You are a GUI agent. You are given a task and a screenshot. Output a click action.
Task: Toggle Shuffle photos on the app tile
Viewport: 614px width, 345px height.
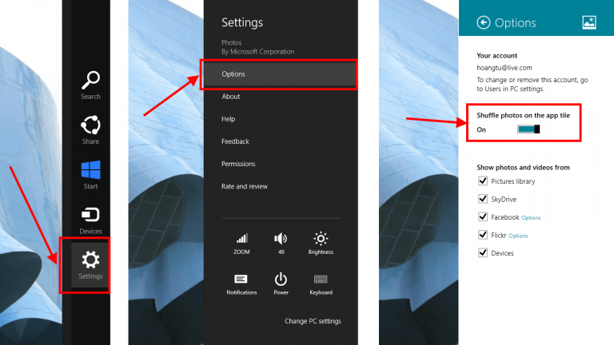(528, 129)
